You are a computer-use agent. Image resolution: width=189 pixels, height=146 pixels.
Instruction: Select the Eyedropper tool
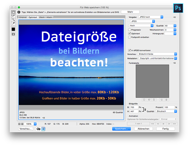[x=13, y=23]
